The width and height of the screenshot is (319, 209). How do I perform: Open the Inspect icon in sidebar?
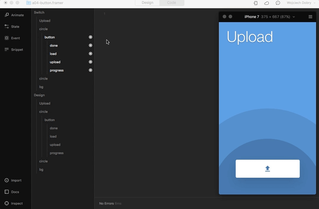coord(7,203)
